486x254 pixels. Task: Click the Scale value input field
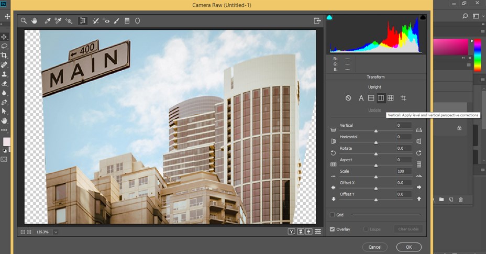[403, 171]
